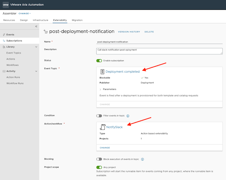Switch to the Resources tab
The height and width of the screenshot is (180, 226).
click(x=9, y=20)
